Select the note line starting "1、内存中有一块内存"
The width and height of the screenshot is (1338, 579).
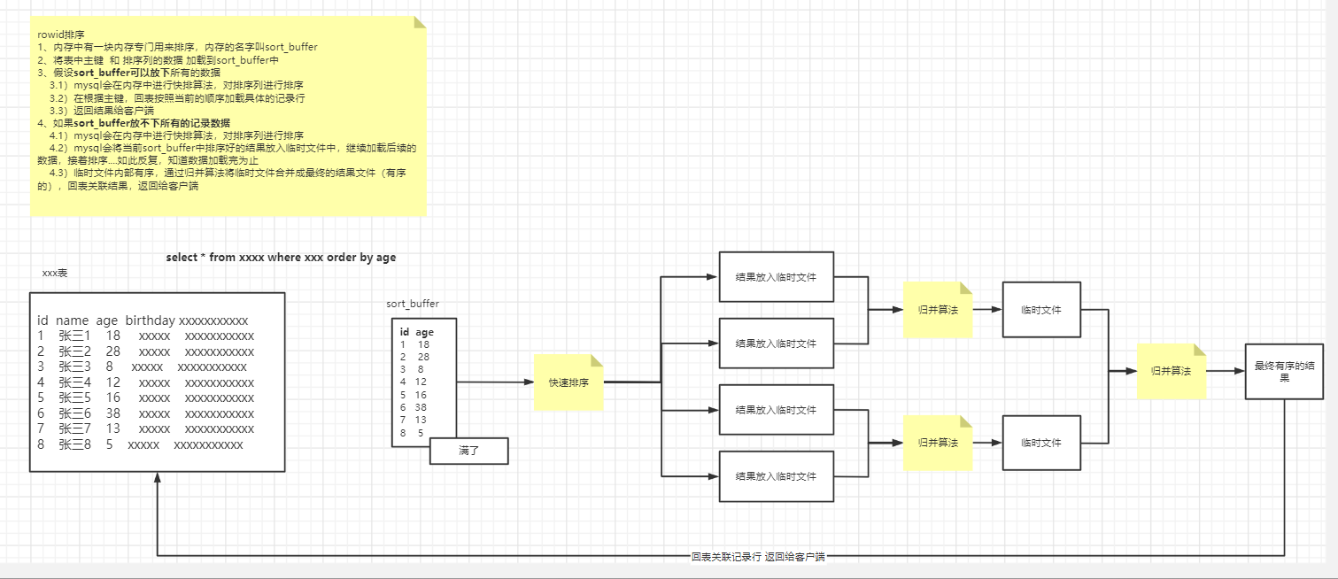(x=177, y=47)
